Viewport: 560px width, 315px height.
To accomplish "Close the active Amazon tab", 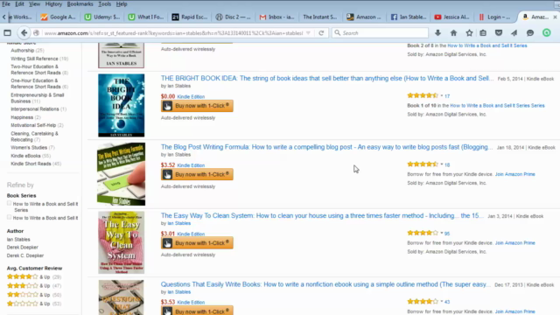I will point(555,17).
